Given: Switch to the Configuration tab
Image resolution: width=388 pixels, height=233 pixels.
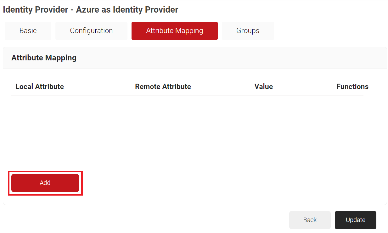Looking at the screenshot, I should (91, 31).
